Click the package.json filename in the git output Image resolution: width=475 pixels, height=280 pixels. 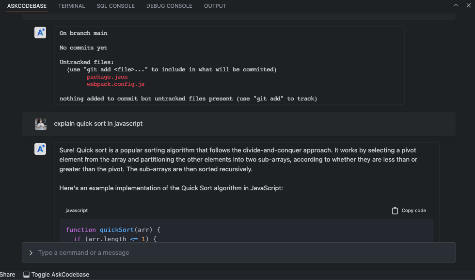tap(107, 76)
